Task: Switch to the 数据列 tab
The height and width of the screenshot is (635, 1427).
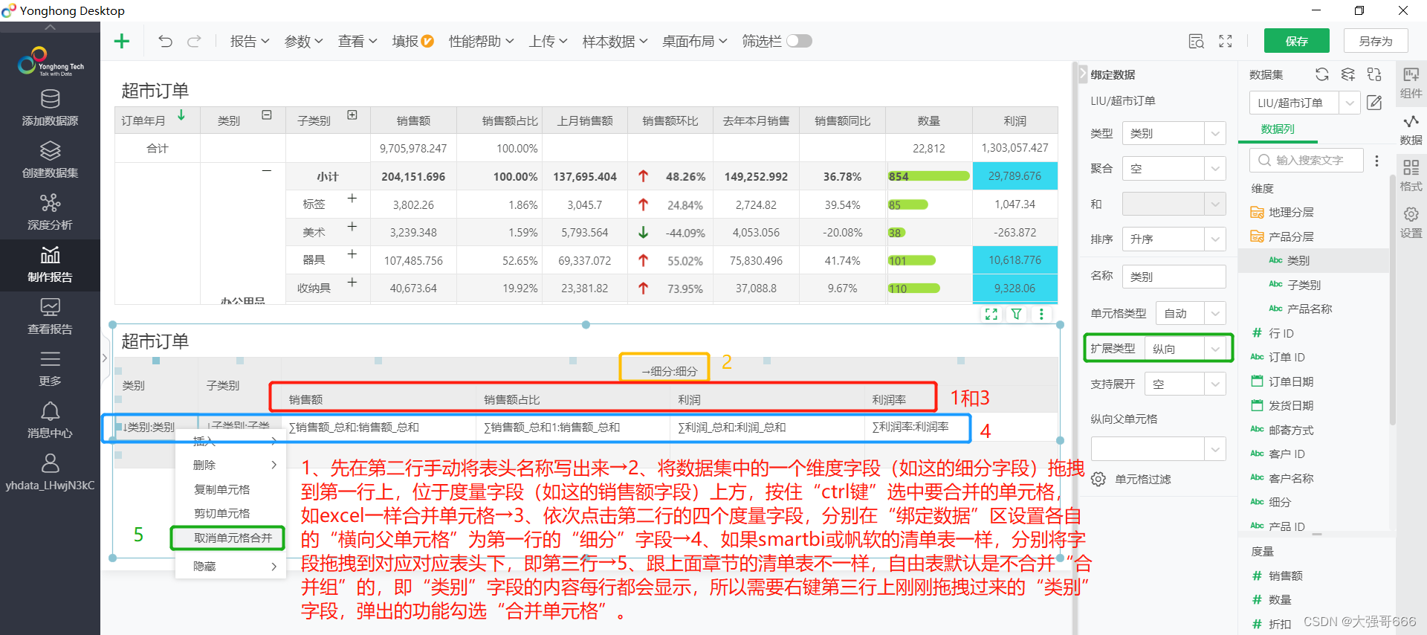Action: pos(1277,129)
